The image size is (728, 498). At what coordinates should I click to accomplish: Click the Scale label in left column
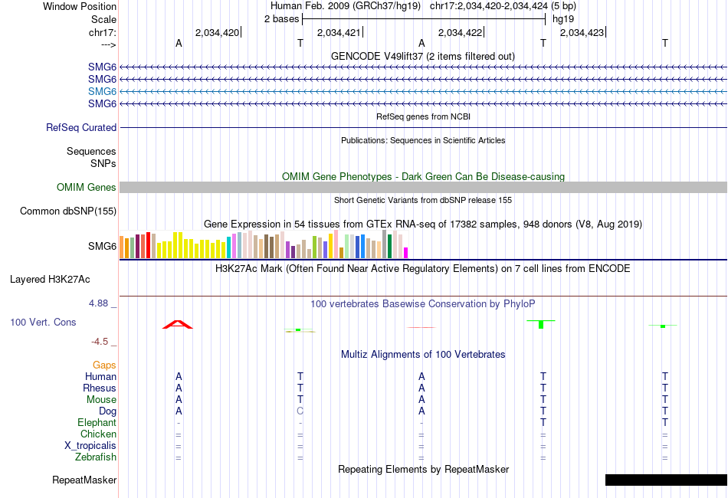103,19
